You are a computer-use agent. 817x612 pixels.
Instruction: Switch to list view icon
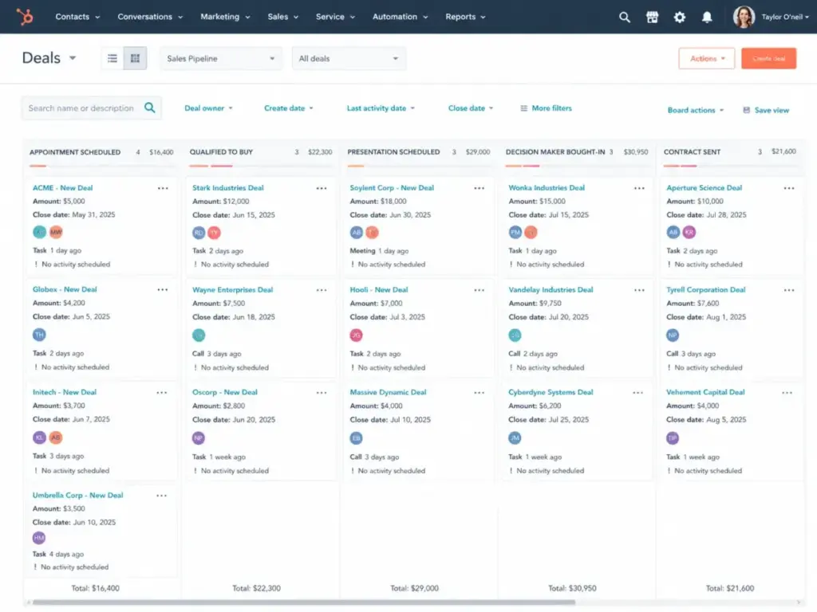point(112,58)
